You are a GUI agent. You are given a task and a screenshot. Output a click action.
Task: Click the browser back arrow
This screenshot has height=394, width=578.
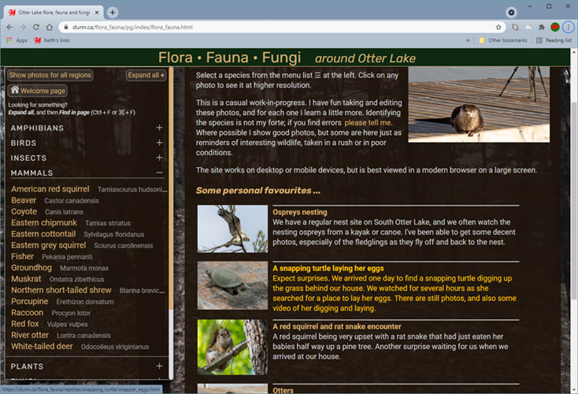(x=9, y=27)
